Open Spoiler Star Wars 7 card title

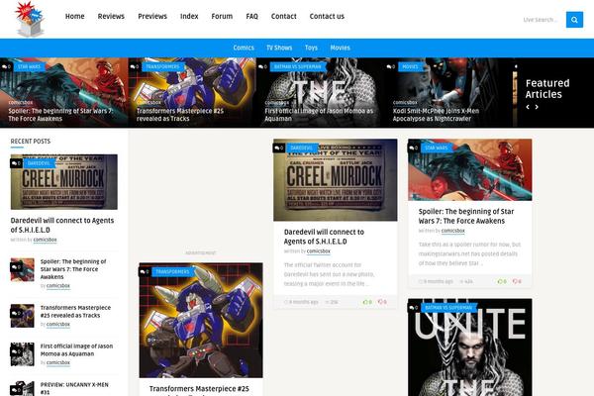[x=466, y=216]
